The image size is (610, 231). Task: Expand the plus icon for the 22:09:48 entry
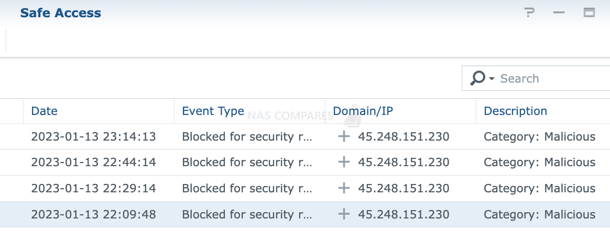click(x=344, y=214)
